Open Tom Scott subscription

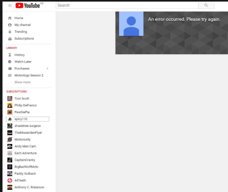coord(22,98)
